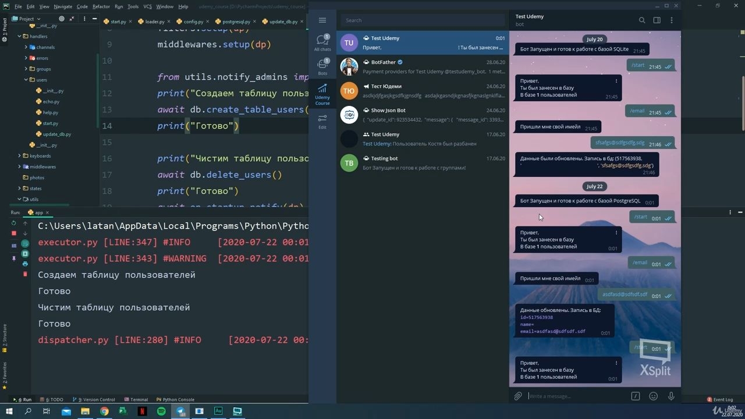Stop the running app (red square)
Image resolution: width=745 pixels, height=419 pixels.
14,233
